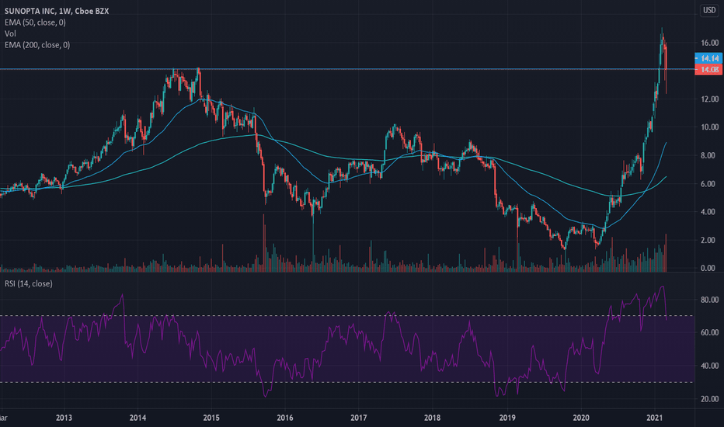The image size is (724, 427).
Task: Click the 2020 label on time axis
Action: coord(581,418)
